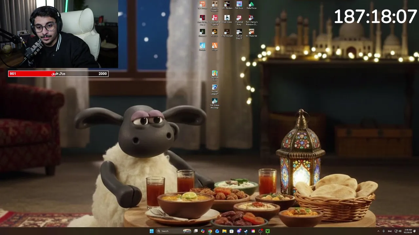Open Discord from the taskbar
This screenshot has width=419, height=235.
click(x=239, y=231)
